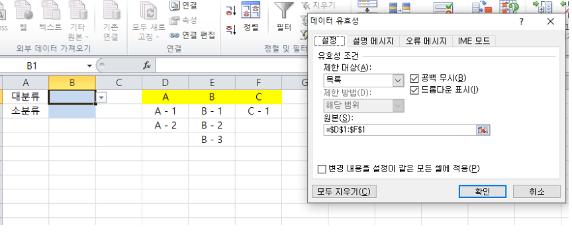
Task: Click cell C - 1
Action: 259,111
